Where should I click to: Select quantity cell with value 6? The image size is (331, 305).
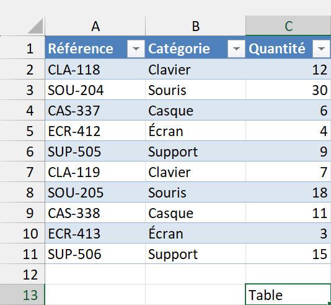coord(288,111)
